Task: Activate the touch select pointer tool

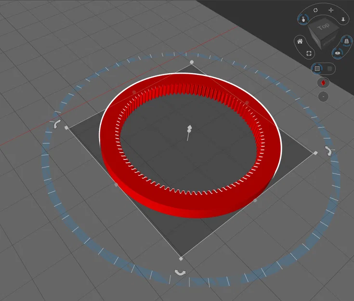Action: 303,19
